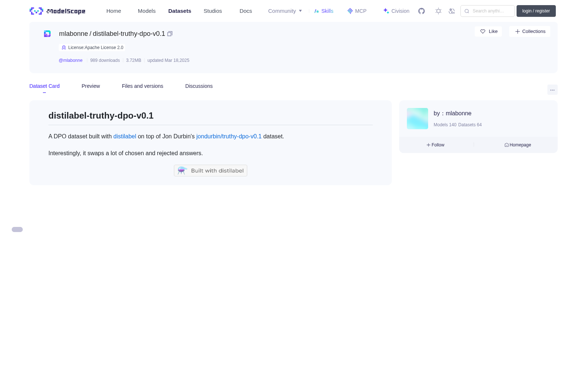Click the ModelScope logo
587x366 pixels.
tap(57, 11)
